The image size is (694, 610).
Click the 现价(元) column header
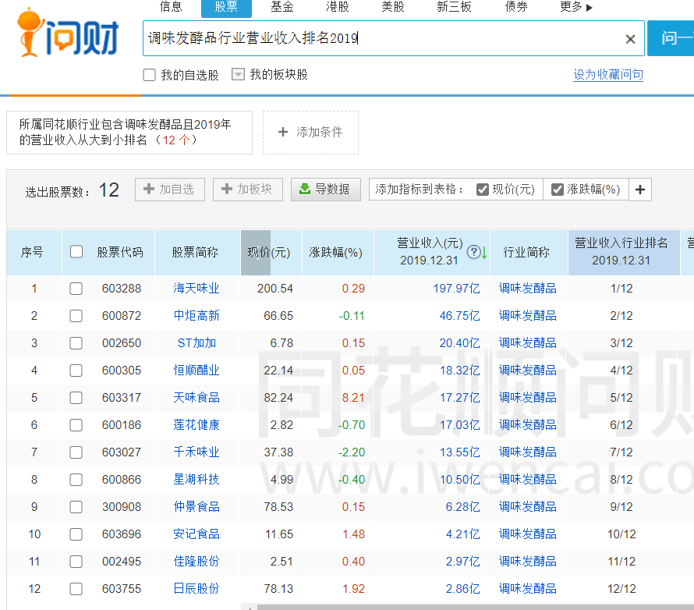pyautogui.click(x=269, y=253)
